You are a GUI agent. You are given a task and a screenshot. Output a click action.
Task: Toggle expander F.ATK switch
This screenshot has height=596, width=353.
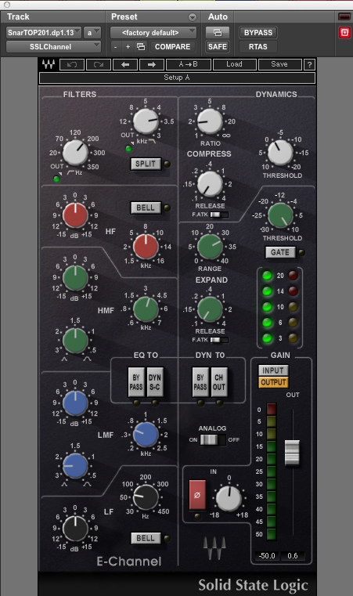[x=219, y=340]
